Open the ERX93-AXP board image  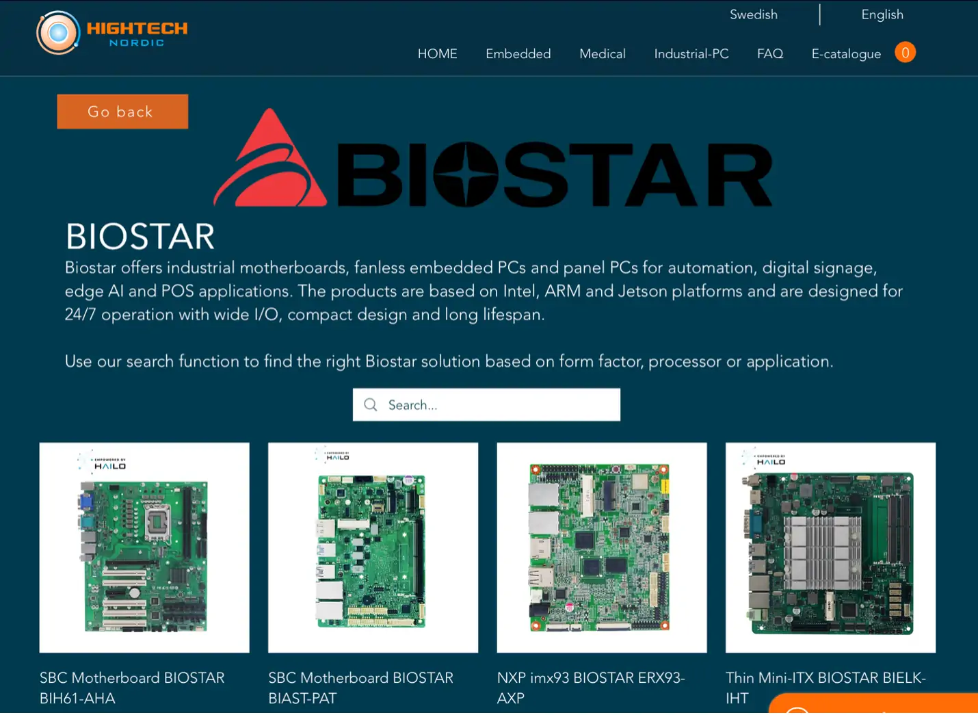click(x=601, y=547)
